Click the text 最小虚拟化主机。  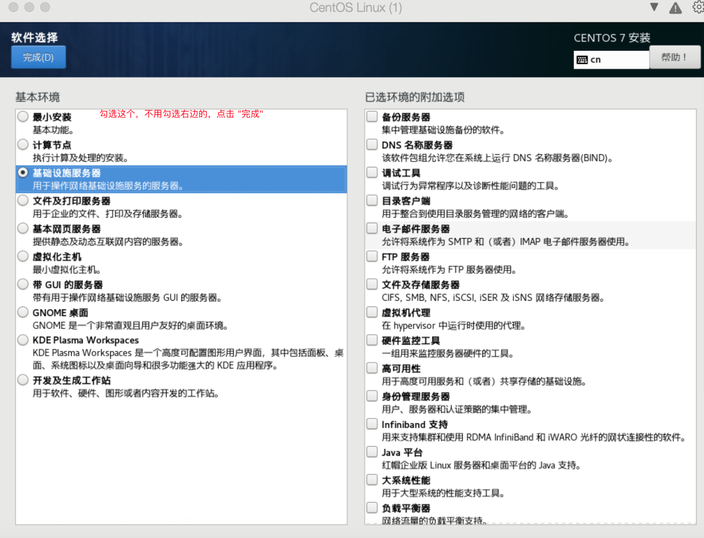(x=67, y=270)
